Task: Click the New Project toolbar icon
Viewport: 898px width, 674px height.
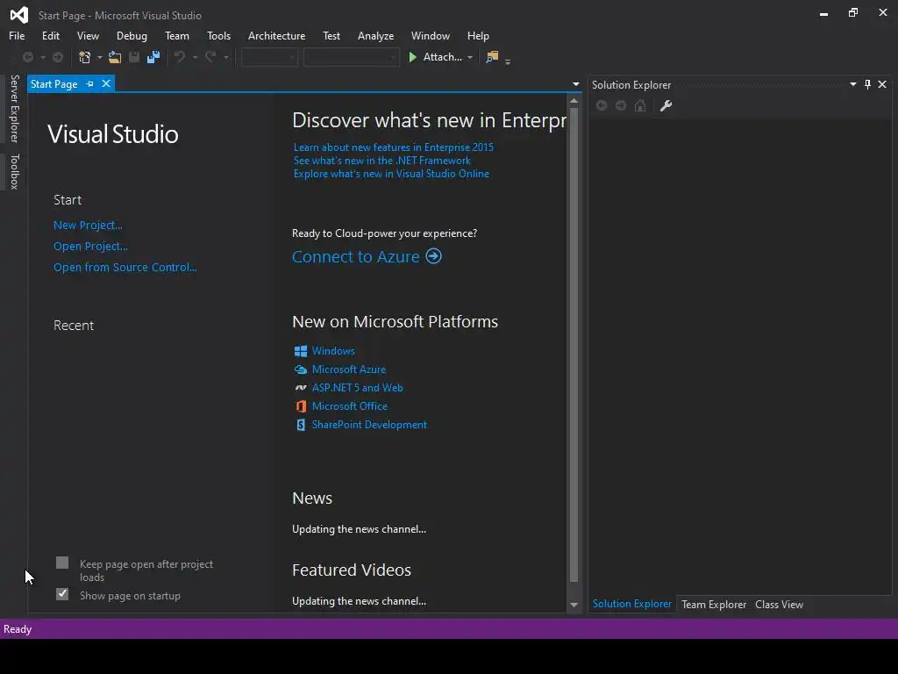Action: pyautogui.click(x=85, y=57)
